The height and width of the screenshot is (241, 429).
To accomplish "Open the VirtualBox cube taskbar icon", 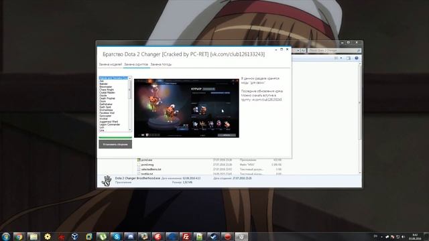I will pos(75,236).
